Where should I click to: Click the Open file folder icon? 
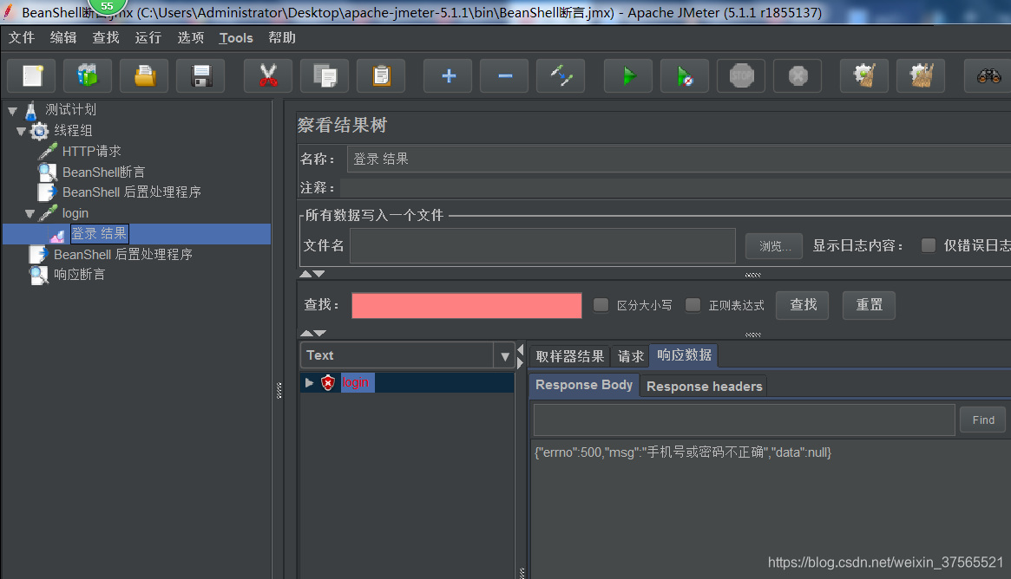144,76
